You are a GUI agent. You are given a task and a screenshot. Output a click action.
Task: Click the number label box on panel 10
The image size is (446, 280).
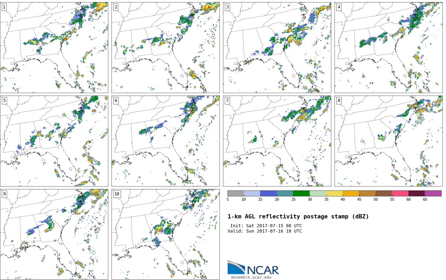[x=117, y=194]
